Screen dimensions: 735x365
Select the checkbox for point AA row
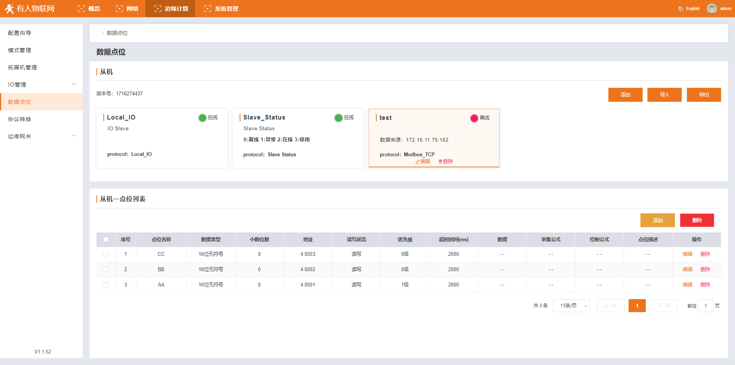[106, 285]
